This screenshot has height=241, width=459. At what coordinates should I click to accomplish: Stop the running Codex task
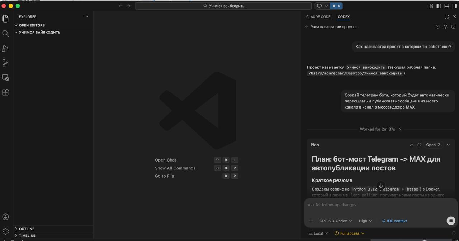coord(451,221)
